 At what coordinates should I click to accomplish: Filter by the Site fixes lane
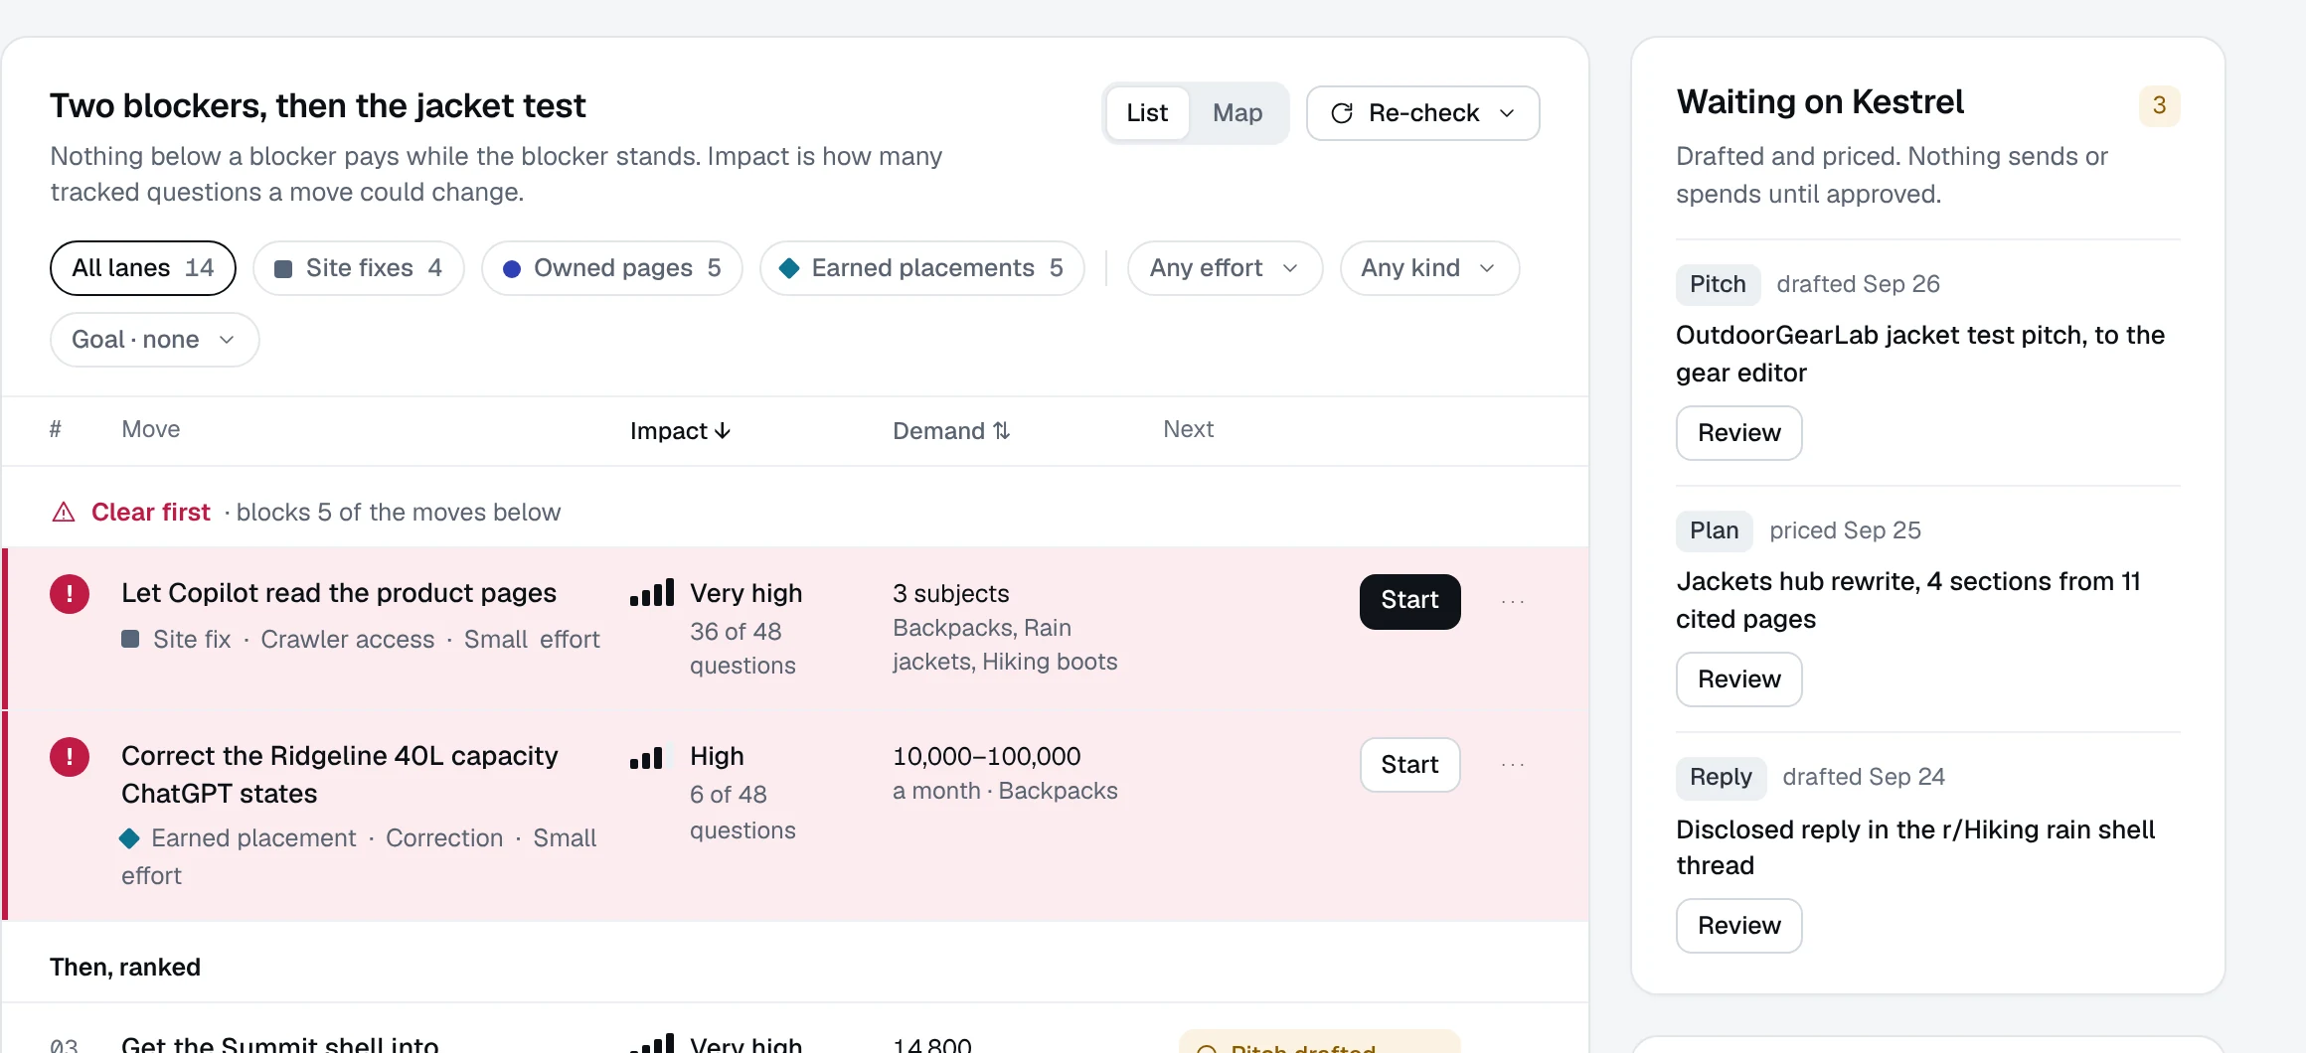359,268
